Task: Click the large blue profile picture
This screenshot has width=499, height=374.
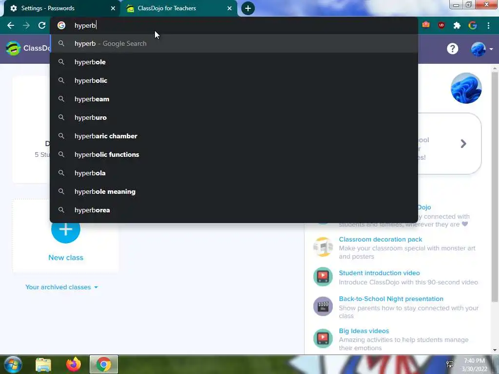Action: 466,88
